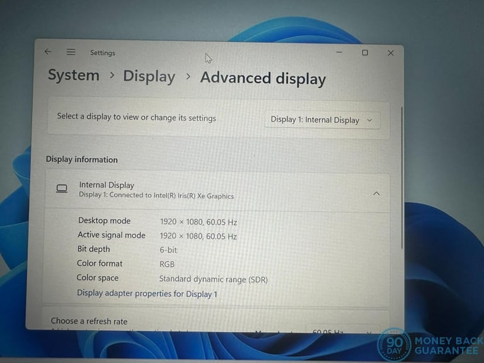Click the Bit depth label

(x=93, y=249)
